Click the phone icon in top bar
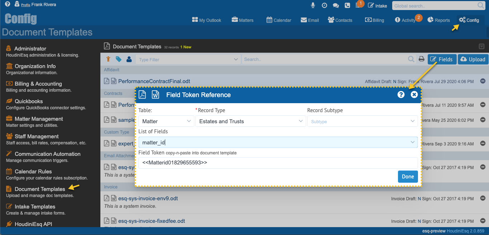Screen dimensions: 489x235 coord(347,5)
